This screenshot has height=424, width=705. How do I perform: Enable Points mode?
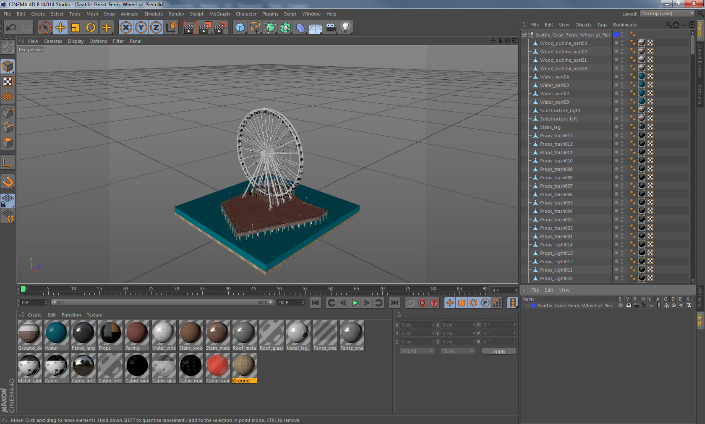(8, 113)
